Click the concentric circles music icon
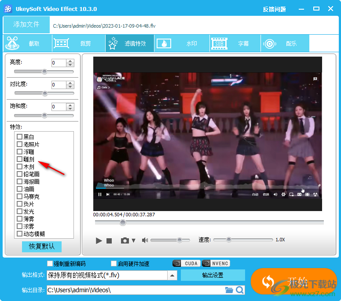Image resolution: width=341 pixels, height=301 pixels. click(x=270, y=44)
